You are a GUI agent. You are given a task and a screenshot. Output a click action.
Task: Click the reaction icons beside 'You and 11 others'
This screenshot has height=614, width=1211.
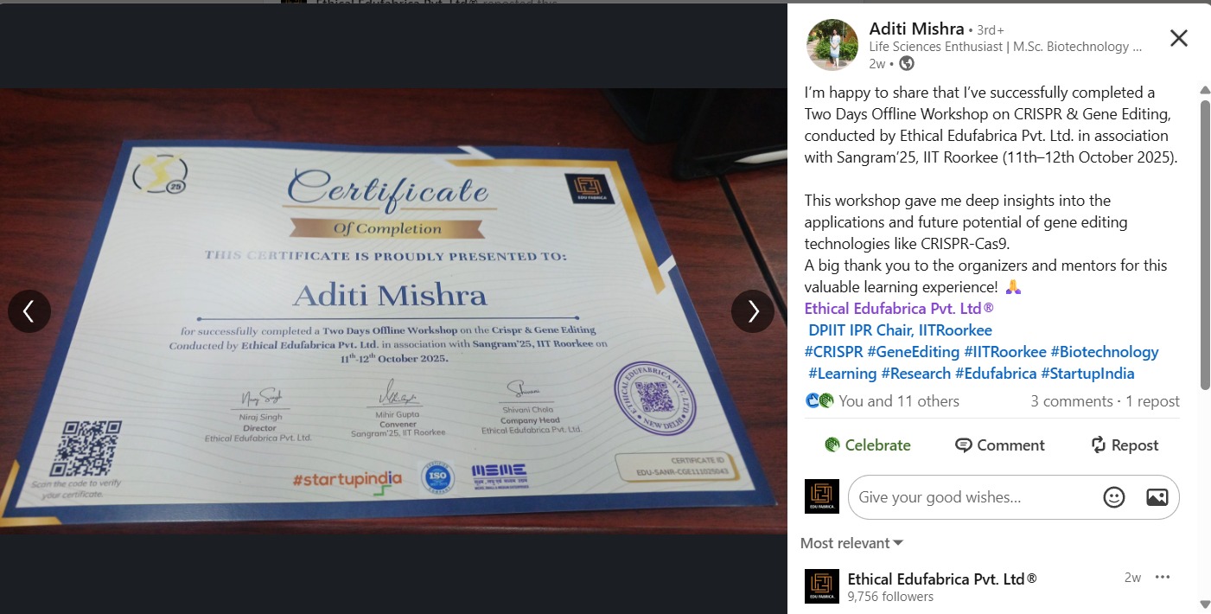tap(819, 400)
